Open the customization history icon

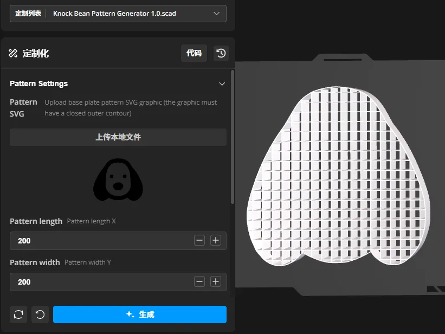click(221, 53)
